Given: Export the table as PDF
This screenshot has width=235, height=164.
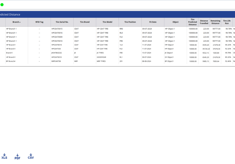Looking at the screenshot, I should [x=17, y=156].
